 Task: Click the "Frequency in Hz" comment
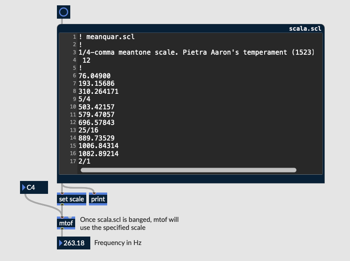click(x=118, y=243)
